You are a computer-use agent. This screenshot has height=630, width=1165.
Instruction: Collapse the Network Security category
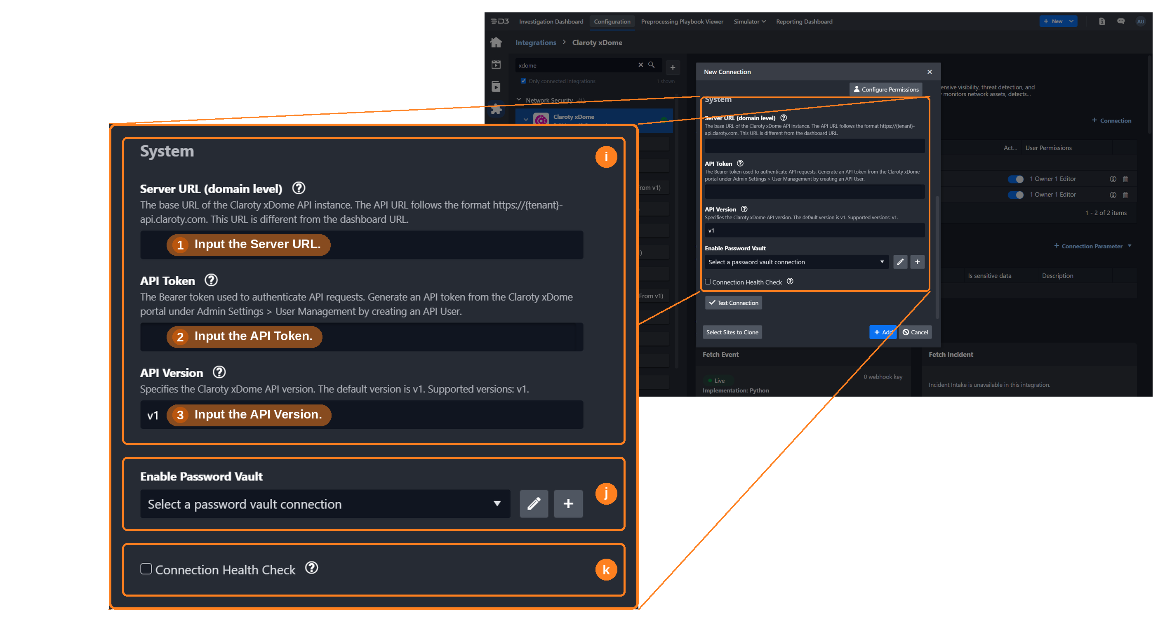(519, 99)
